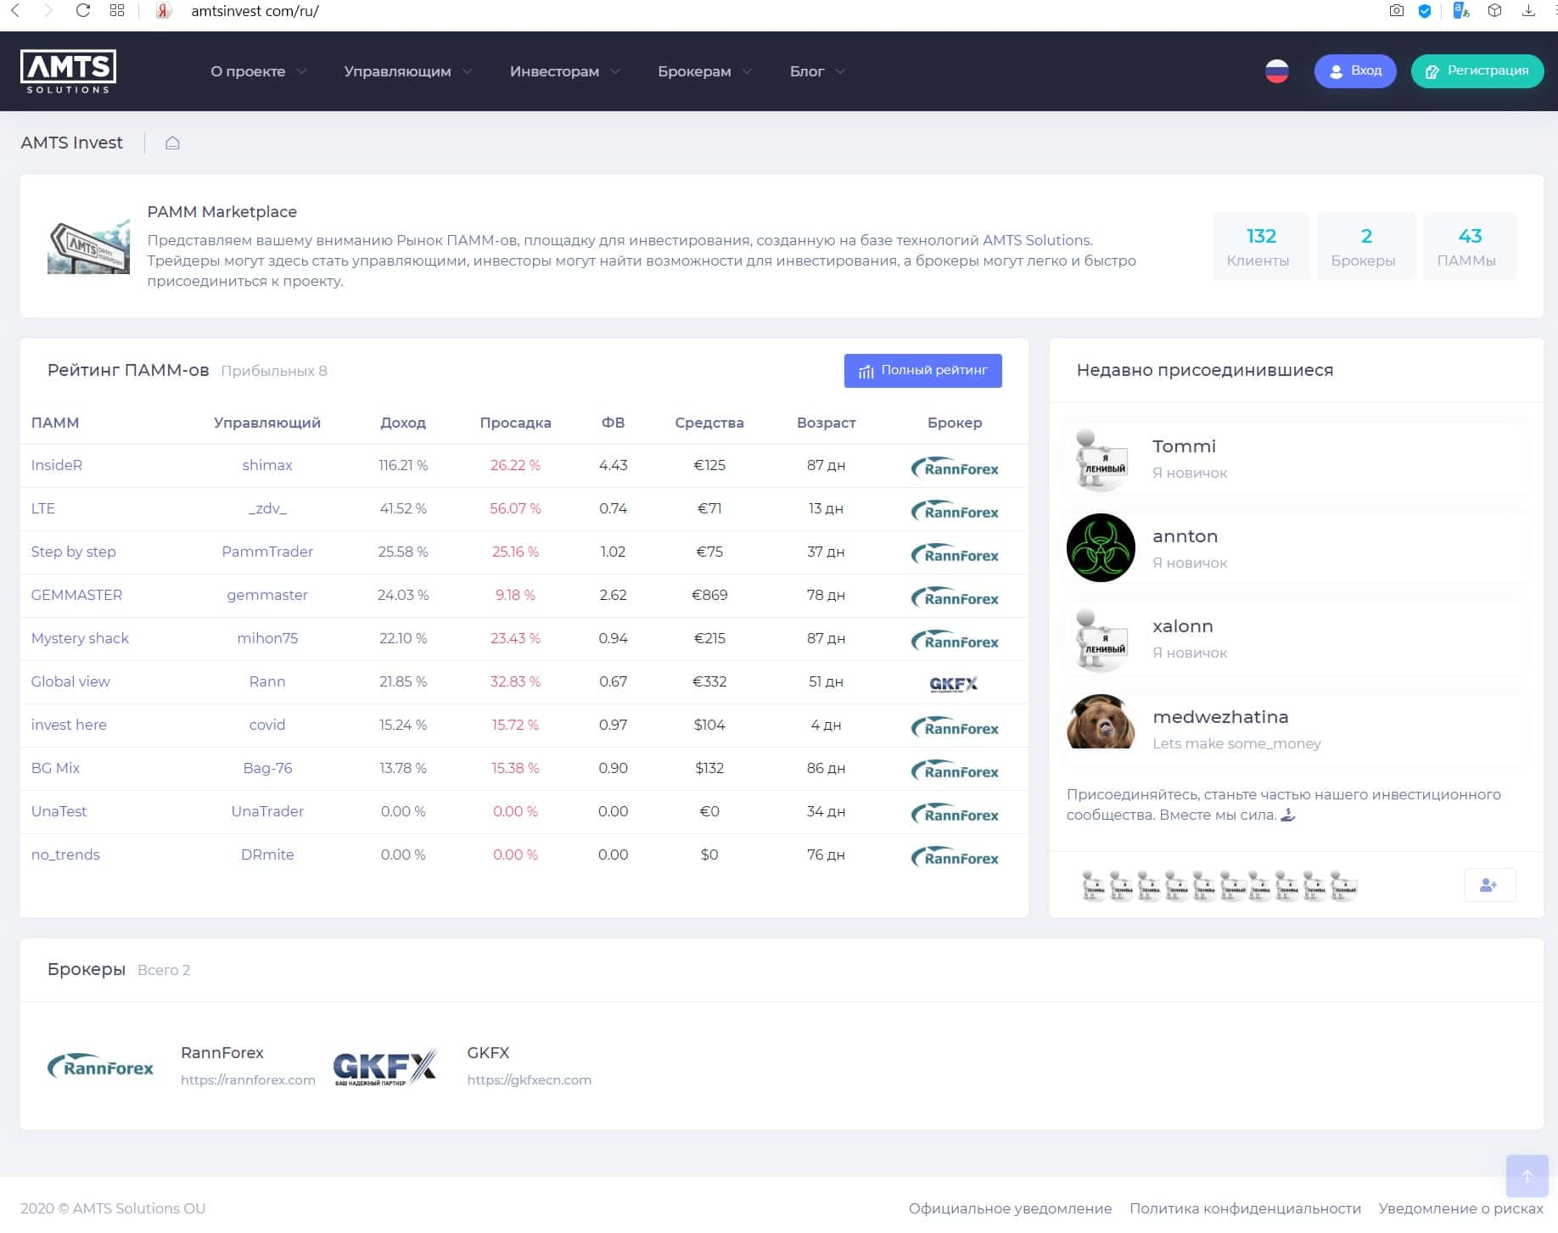Viewport: 1558px width, 1233px height.
Task: Open the Блог navigation menu
Action: coord(816,71)
